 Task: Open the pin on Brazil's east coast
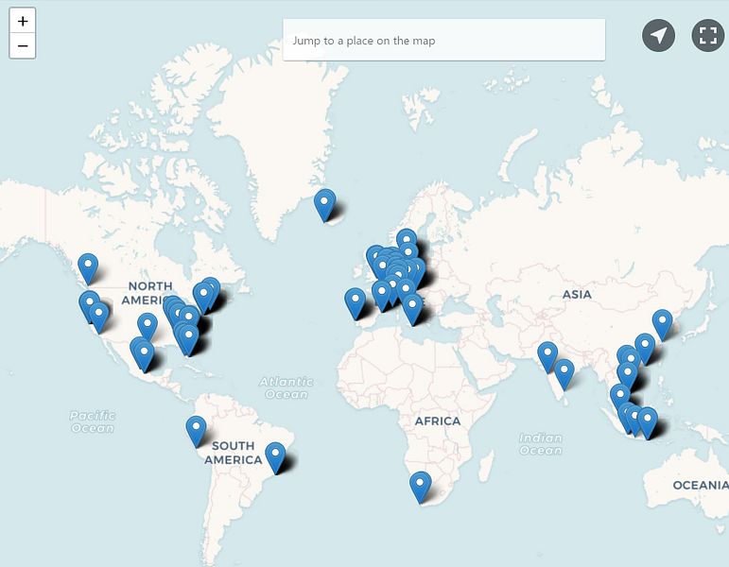276,457
